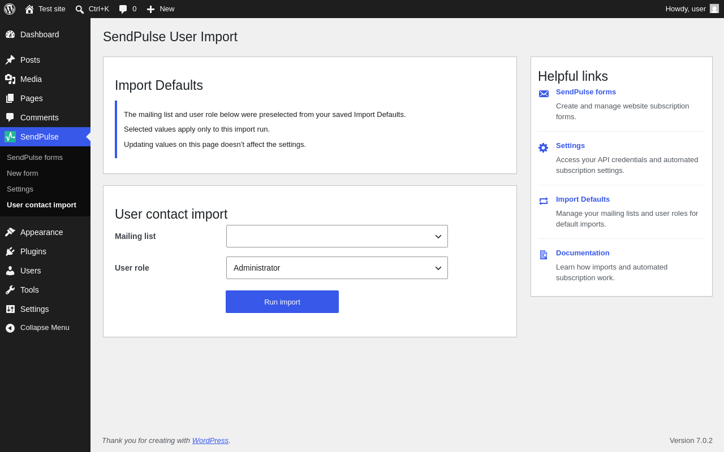The width and height of the screenshot is (724, 452).
Task: Go to Posts in sidebar
Action: [30, 60]
